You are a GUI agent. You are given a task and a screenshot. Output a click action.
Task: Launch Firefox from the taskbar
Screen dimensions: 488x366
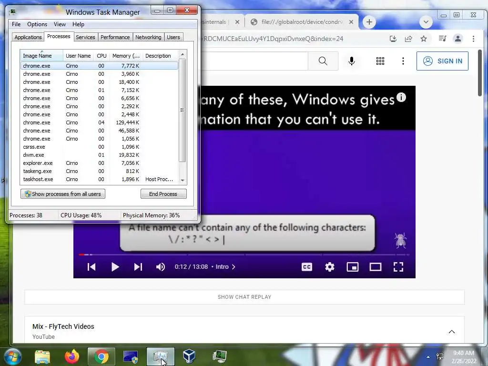click(x=72, y=356)
